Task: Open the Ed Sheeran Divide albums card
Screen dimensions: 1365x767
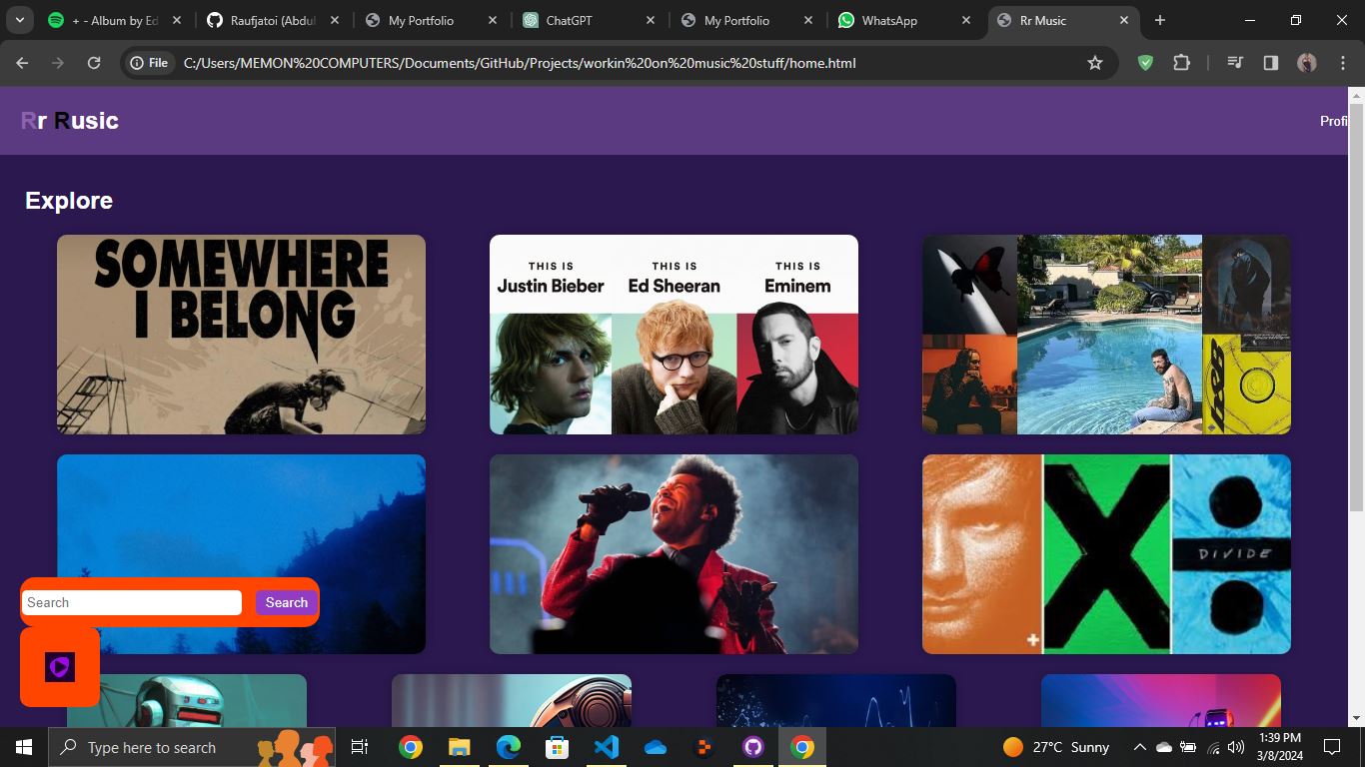Action: (x=1106, y=554)
